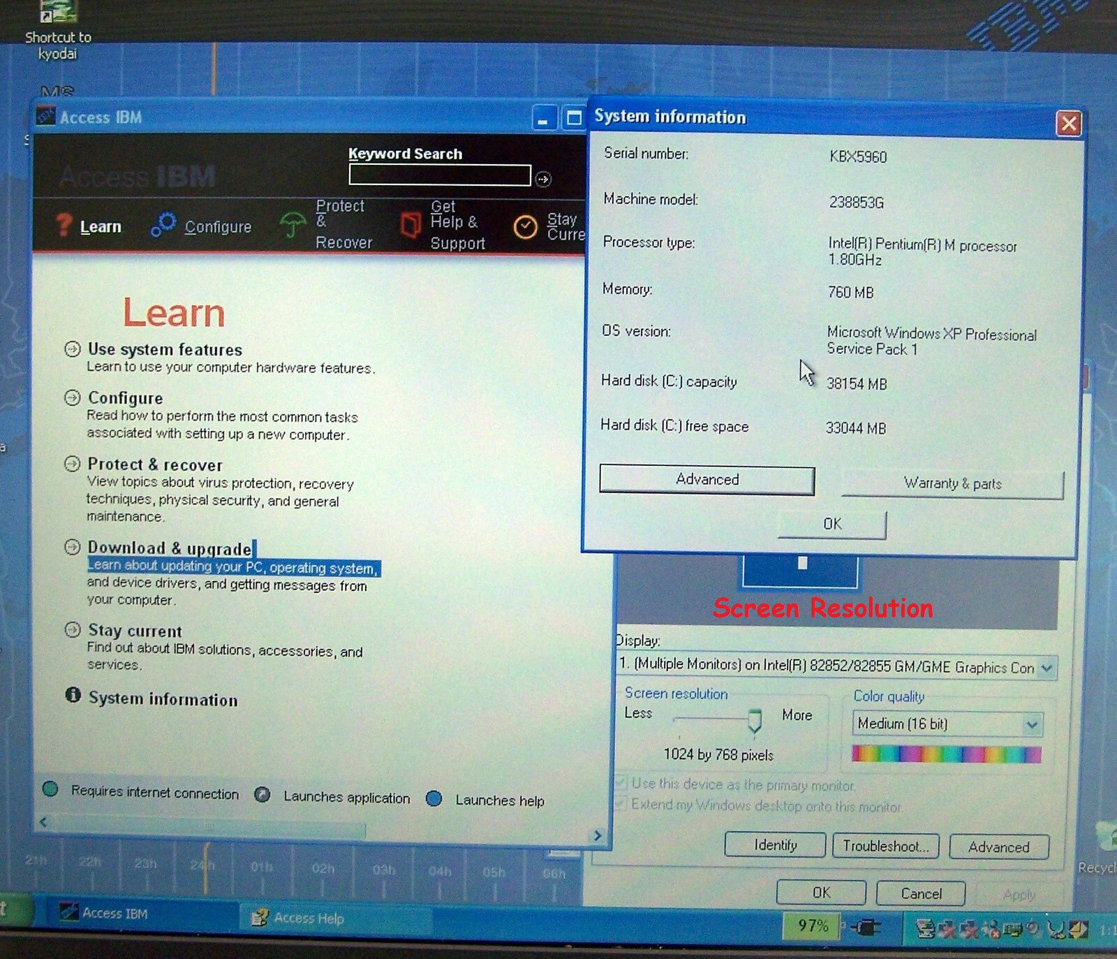Image resolution: width=1117 pixels, height=959 pixels.
Task: Click the machine model value 238853G
Action: click(x=857, y=203)
